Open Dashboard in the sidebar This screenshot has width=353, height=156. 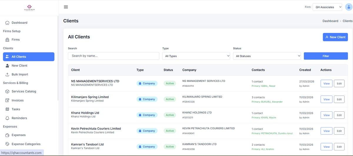[x=29, y=23]
